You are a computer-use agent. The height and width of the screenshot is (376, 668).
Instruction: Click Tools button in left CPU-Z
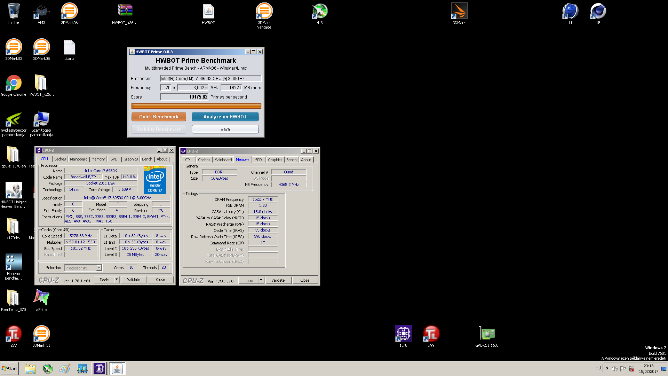pyautogui.click(x=104, y=280)
